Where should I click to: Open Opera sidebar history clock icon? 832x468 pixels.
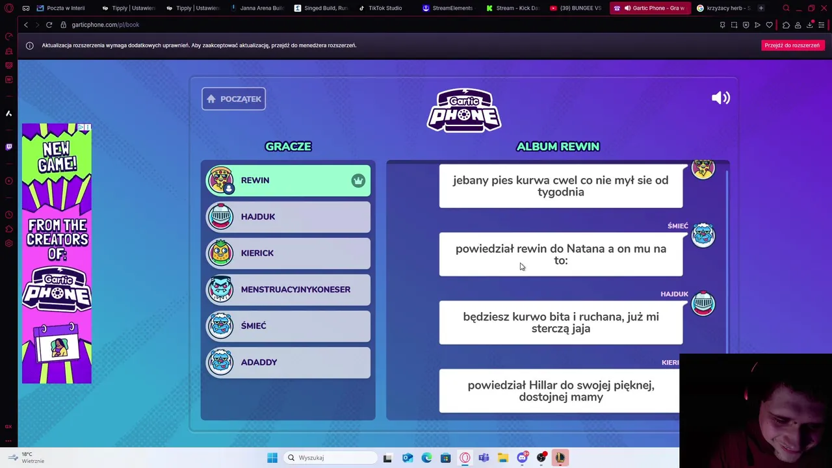click(x=8, y=214)
